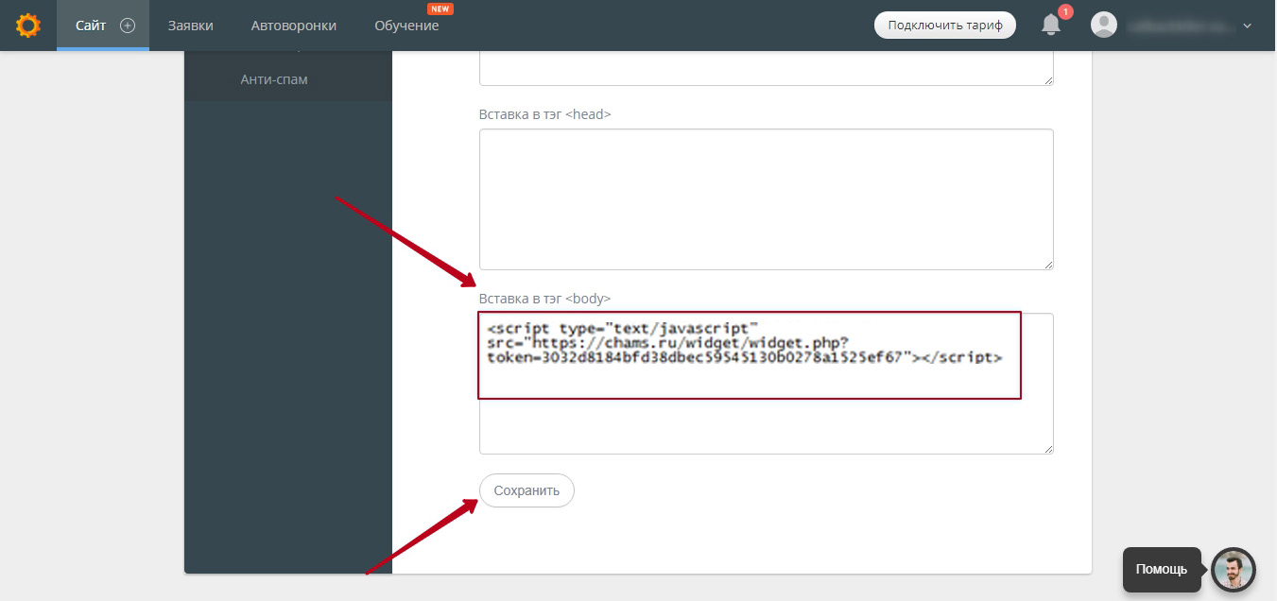Screen dimensions: 1277x601
Task: Open the help chat avatar
Action: pos(1234,570)
